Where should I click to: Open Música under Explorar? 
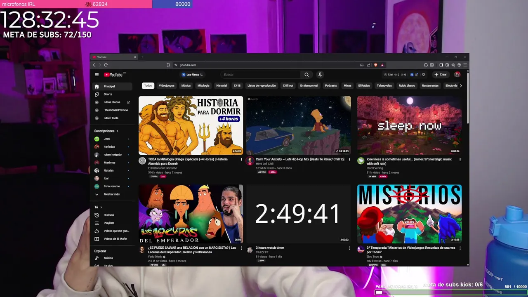113,258
